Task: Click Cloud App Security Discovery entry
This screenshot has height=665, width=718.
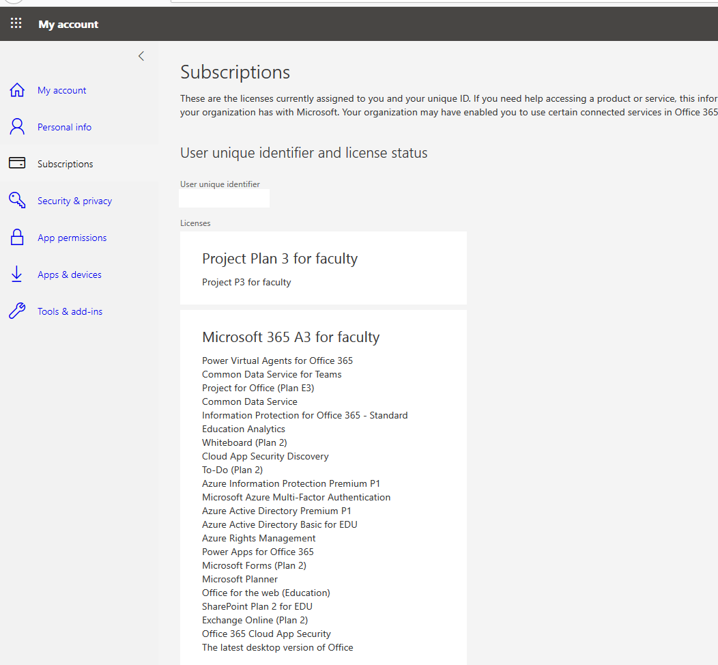Action: [265, 457]
